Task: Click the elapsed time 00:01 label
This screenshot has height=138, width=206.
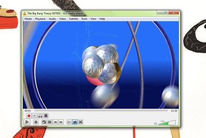Action: pos(28,111)
